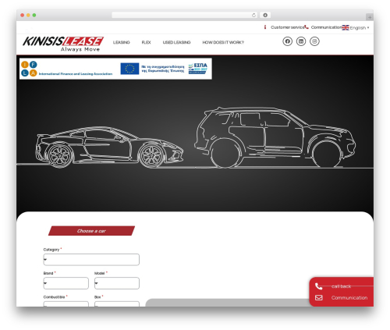Click the macOS green maximize dot

tap(34, 16)
